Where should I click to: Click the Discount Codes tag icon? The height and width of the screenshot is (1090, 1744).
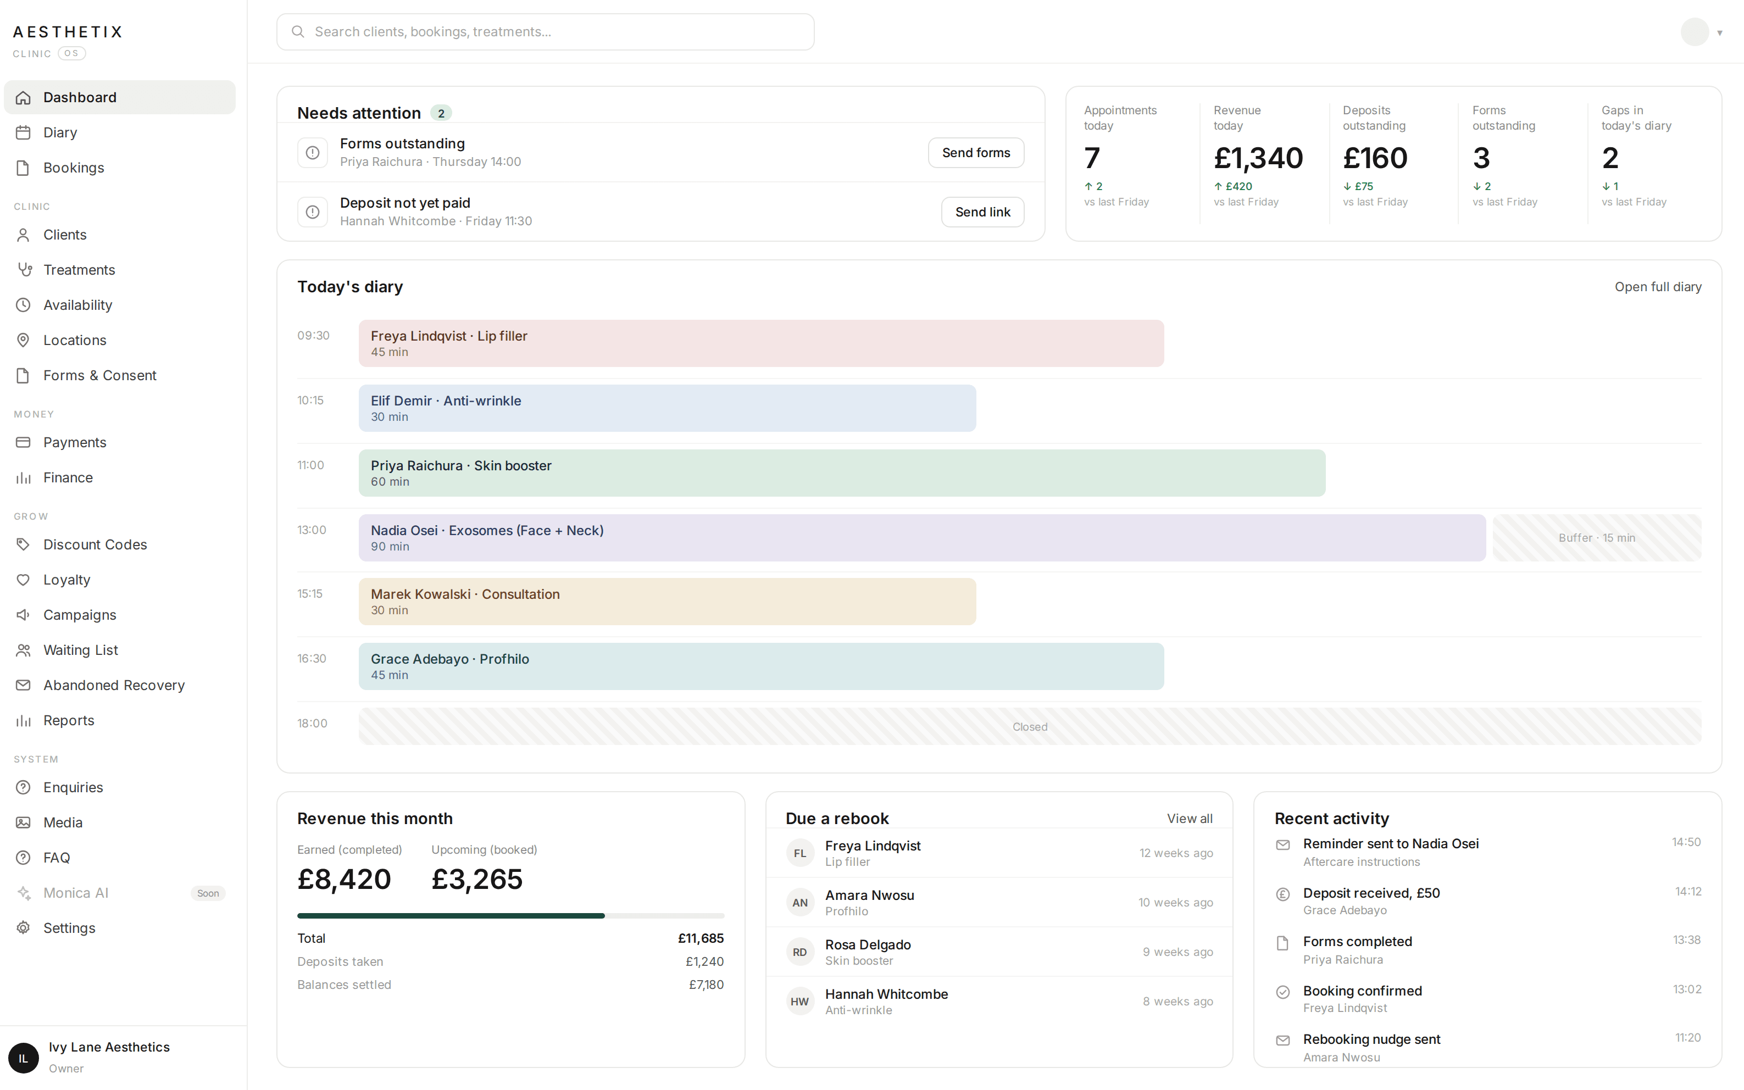click(23, 545)
